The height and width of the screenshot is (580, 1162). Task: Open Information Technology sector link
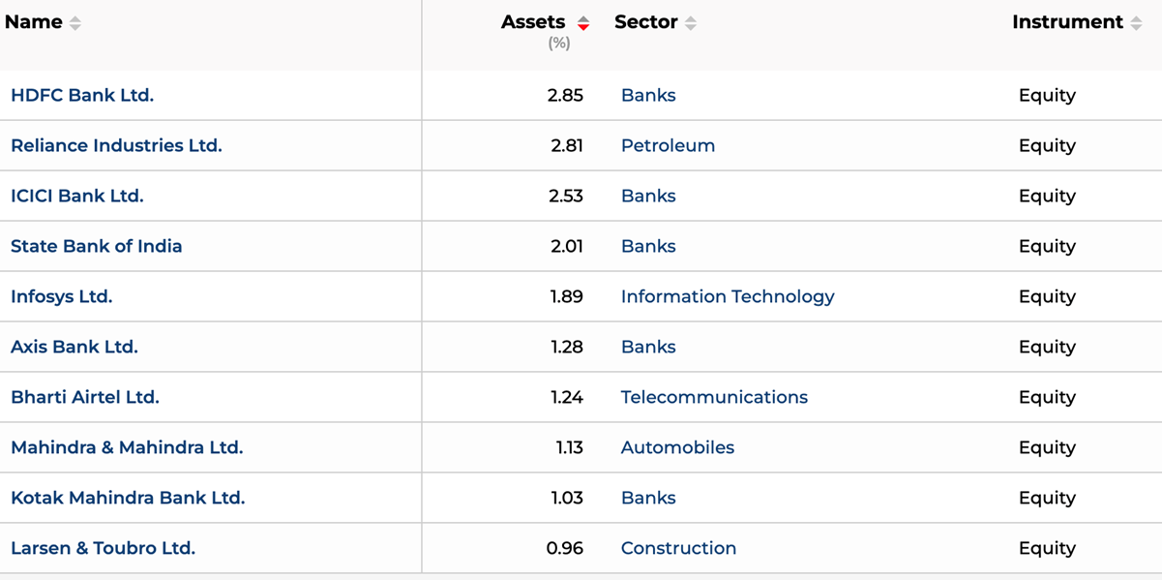(728, 296)
